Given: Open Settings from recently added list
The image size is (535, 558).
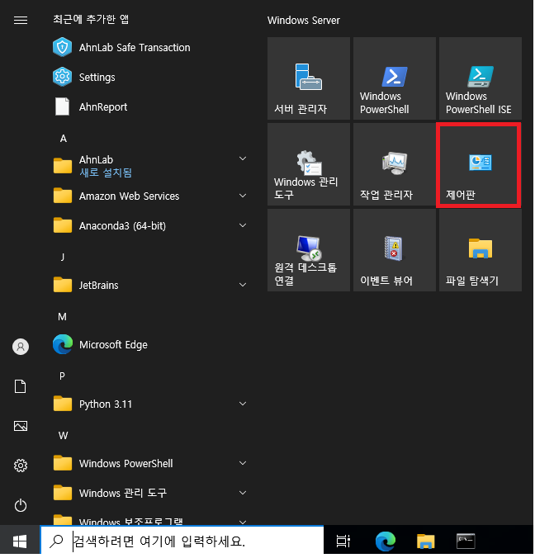Looking at the screenshot, I should click(151, 77).
